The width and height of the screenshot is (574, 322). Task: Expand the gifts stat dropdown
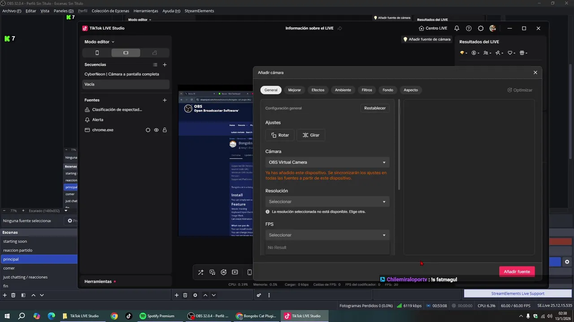[x=523, y=53]
